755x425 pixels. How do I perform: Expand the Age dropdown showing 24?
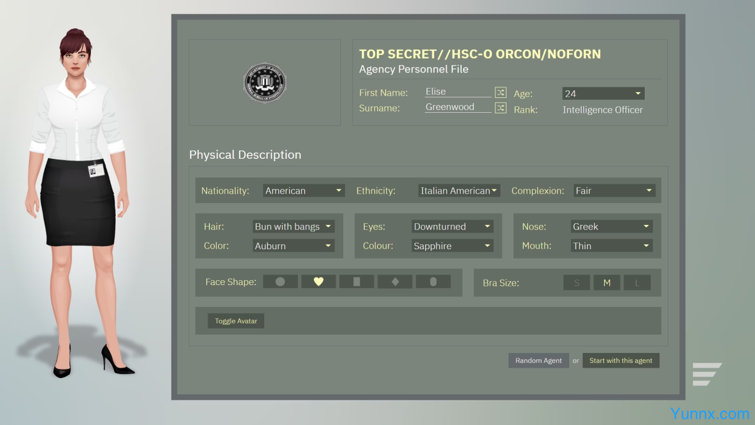coord(603,93)
